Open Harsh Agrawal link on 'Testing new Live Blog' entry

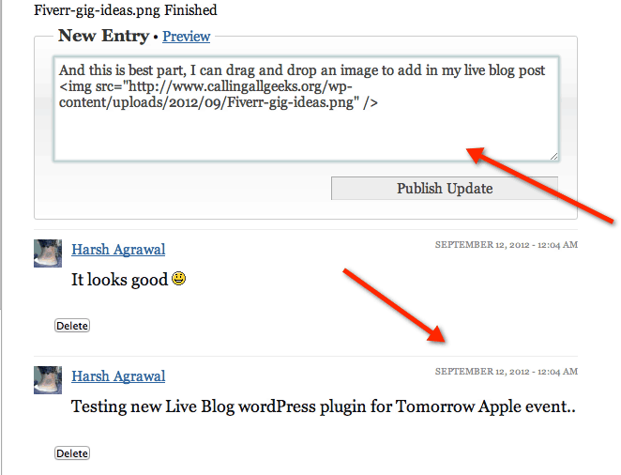point(118,376)
